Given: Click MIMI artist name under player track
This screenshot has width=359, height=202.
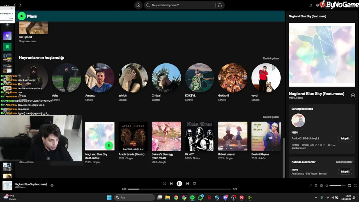Looking at the screenshot, I should pyautogui.click(x=17, y=187).
